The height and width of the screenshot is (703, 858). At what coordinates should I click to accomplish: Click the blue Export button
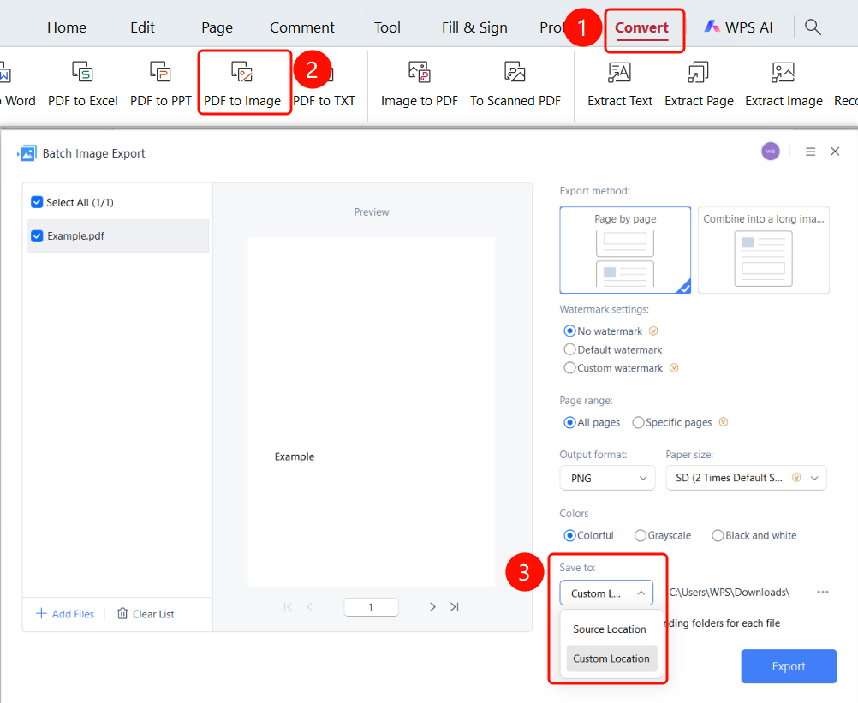click(x=789, y=666)
